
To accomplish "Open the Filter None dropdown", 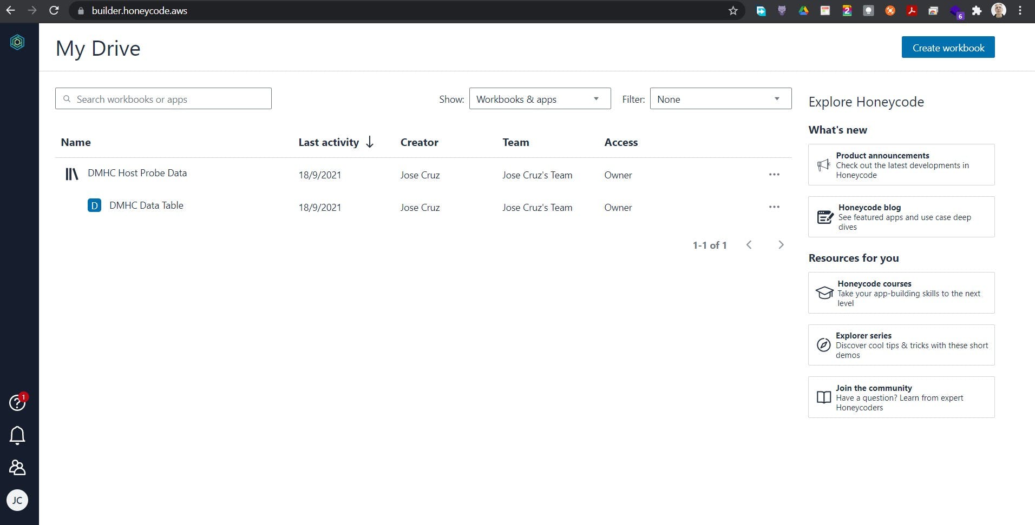I will pyautogui.click(x=720, y=99).
